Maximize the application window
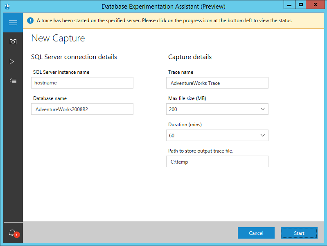Viewport: 327px width, 246px height. pos(301,5)
